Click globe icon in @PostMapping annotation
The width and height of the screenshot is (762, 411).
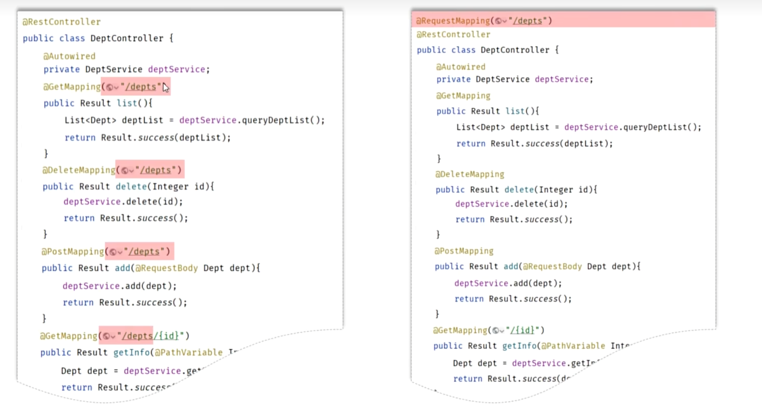pyautogui.click(x=113, y=252)
